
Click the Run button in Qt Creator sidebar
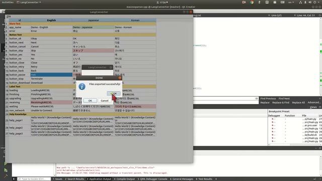point(6,164)
